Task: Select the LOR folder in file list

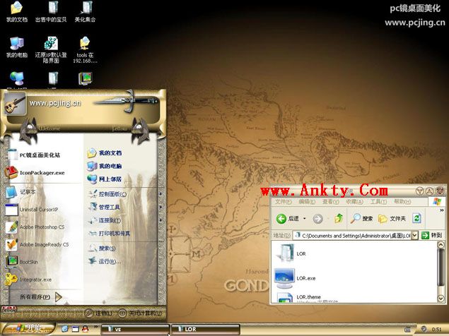Action: [x=291, y=253]
